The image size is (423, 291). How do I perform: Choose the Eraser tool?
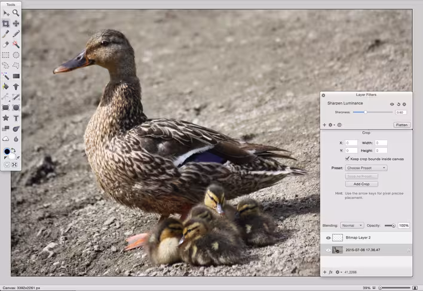click(5, 44)
